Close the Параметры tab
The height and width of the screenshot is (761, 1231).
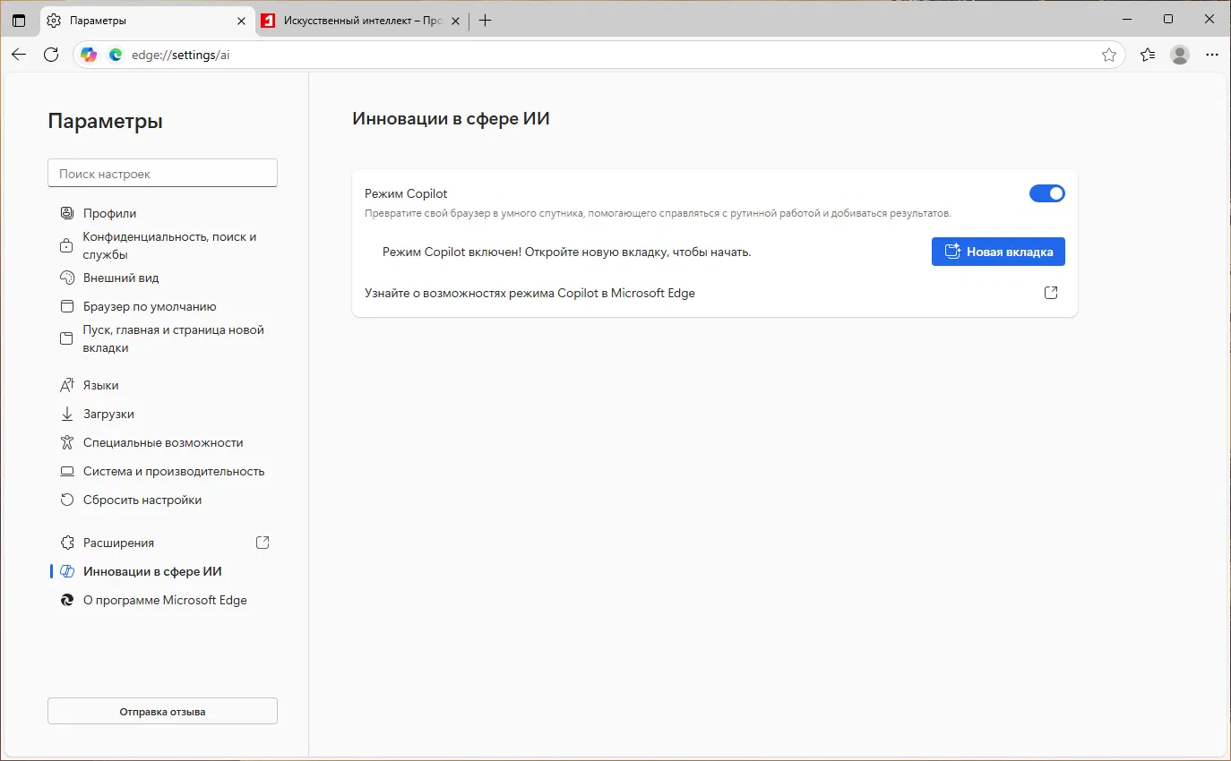pyautogui.click(x=242, y=21)
